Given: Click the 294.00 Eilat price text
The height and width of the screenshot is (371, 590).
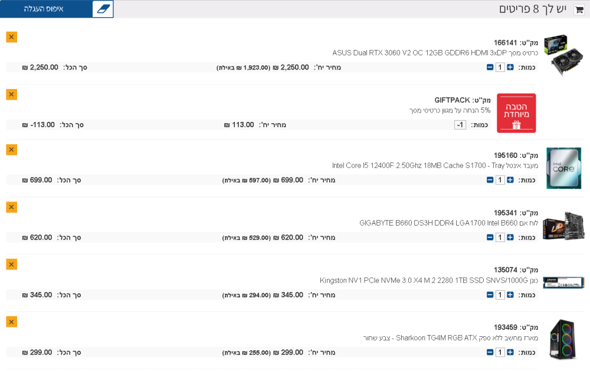Looking at the screenshot, I should [x=247, y=295].
